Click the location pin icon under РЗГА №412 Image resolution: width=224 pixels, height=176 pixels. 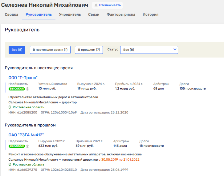click(10, 165)
